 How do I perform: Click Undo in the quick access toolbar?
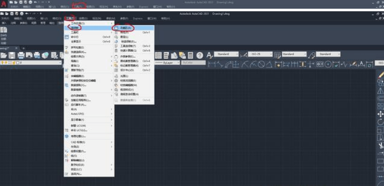click(x=27, y=13)
